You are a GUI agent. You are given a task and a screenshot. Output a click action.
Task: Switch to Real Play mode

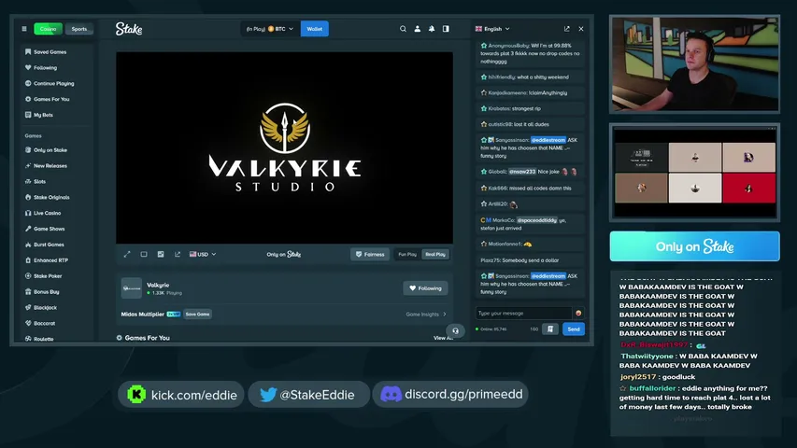pyautogui.click(x=435, y=254)
